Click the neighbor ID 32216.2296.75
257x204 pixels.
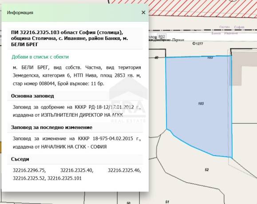click(29, 170)
